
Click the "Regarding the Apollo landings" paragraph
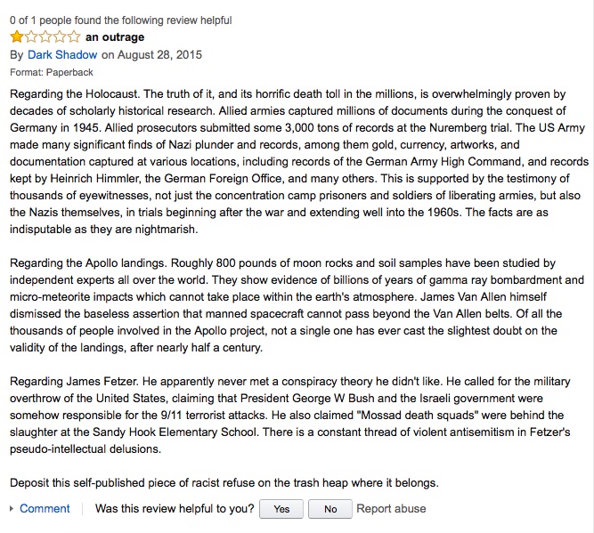point(297,305)
